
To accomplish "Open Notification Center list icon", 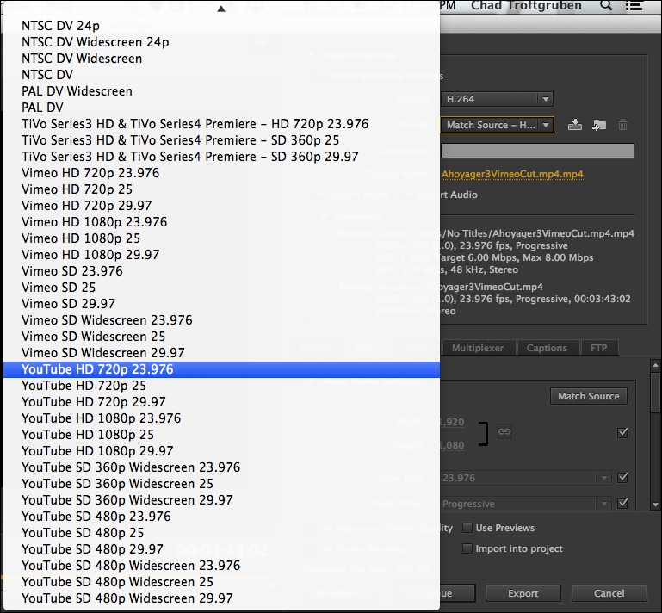I will tap(634, 5).
